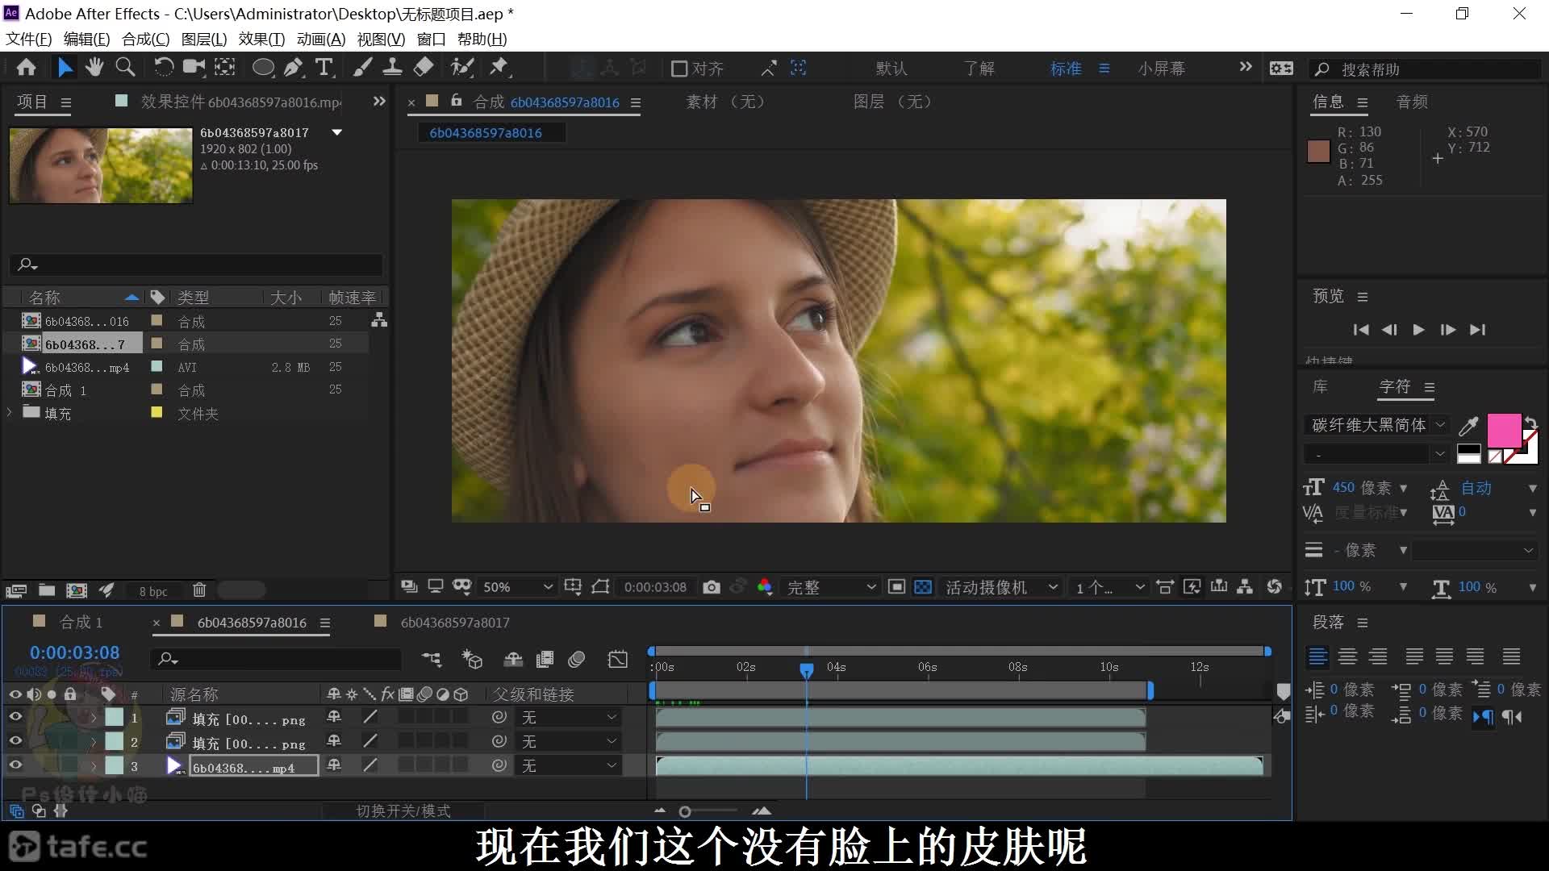
Task: Hide layer 2 填充 png with eye
Action: click(15, 741)
